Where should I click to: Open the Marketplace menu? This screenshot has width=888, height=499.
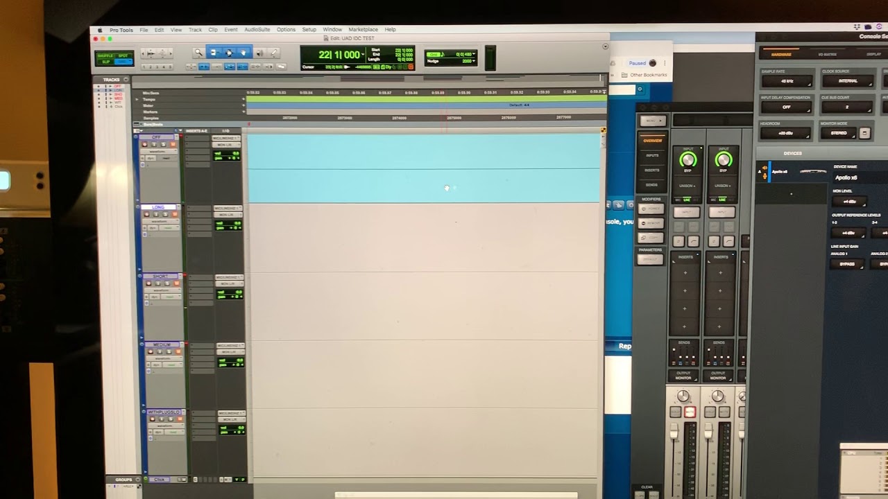(363, 30)
